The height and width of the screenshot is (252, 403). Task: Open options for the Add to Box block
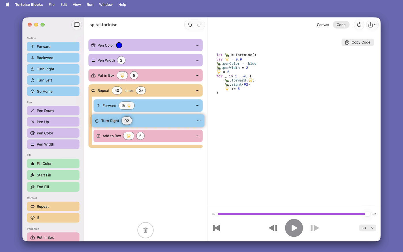(x=197, y=136)
